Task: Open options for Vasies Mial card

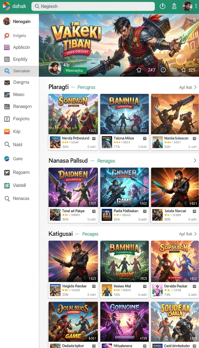Action: point(145,286)
